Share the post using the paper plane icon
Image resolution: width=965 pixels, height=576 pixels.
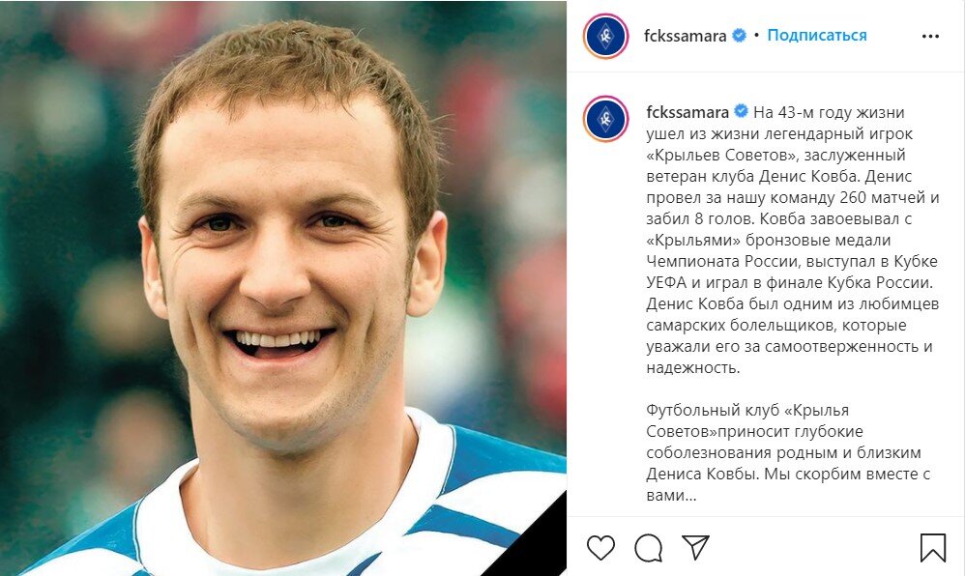click(x=696, y=547)
